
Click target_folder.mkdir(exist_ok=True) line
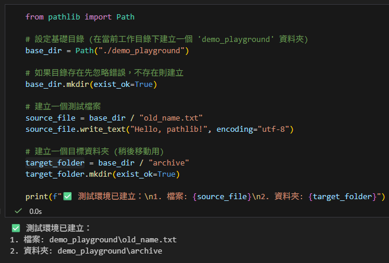[102, 174]
